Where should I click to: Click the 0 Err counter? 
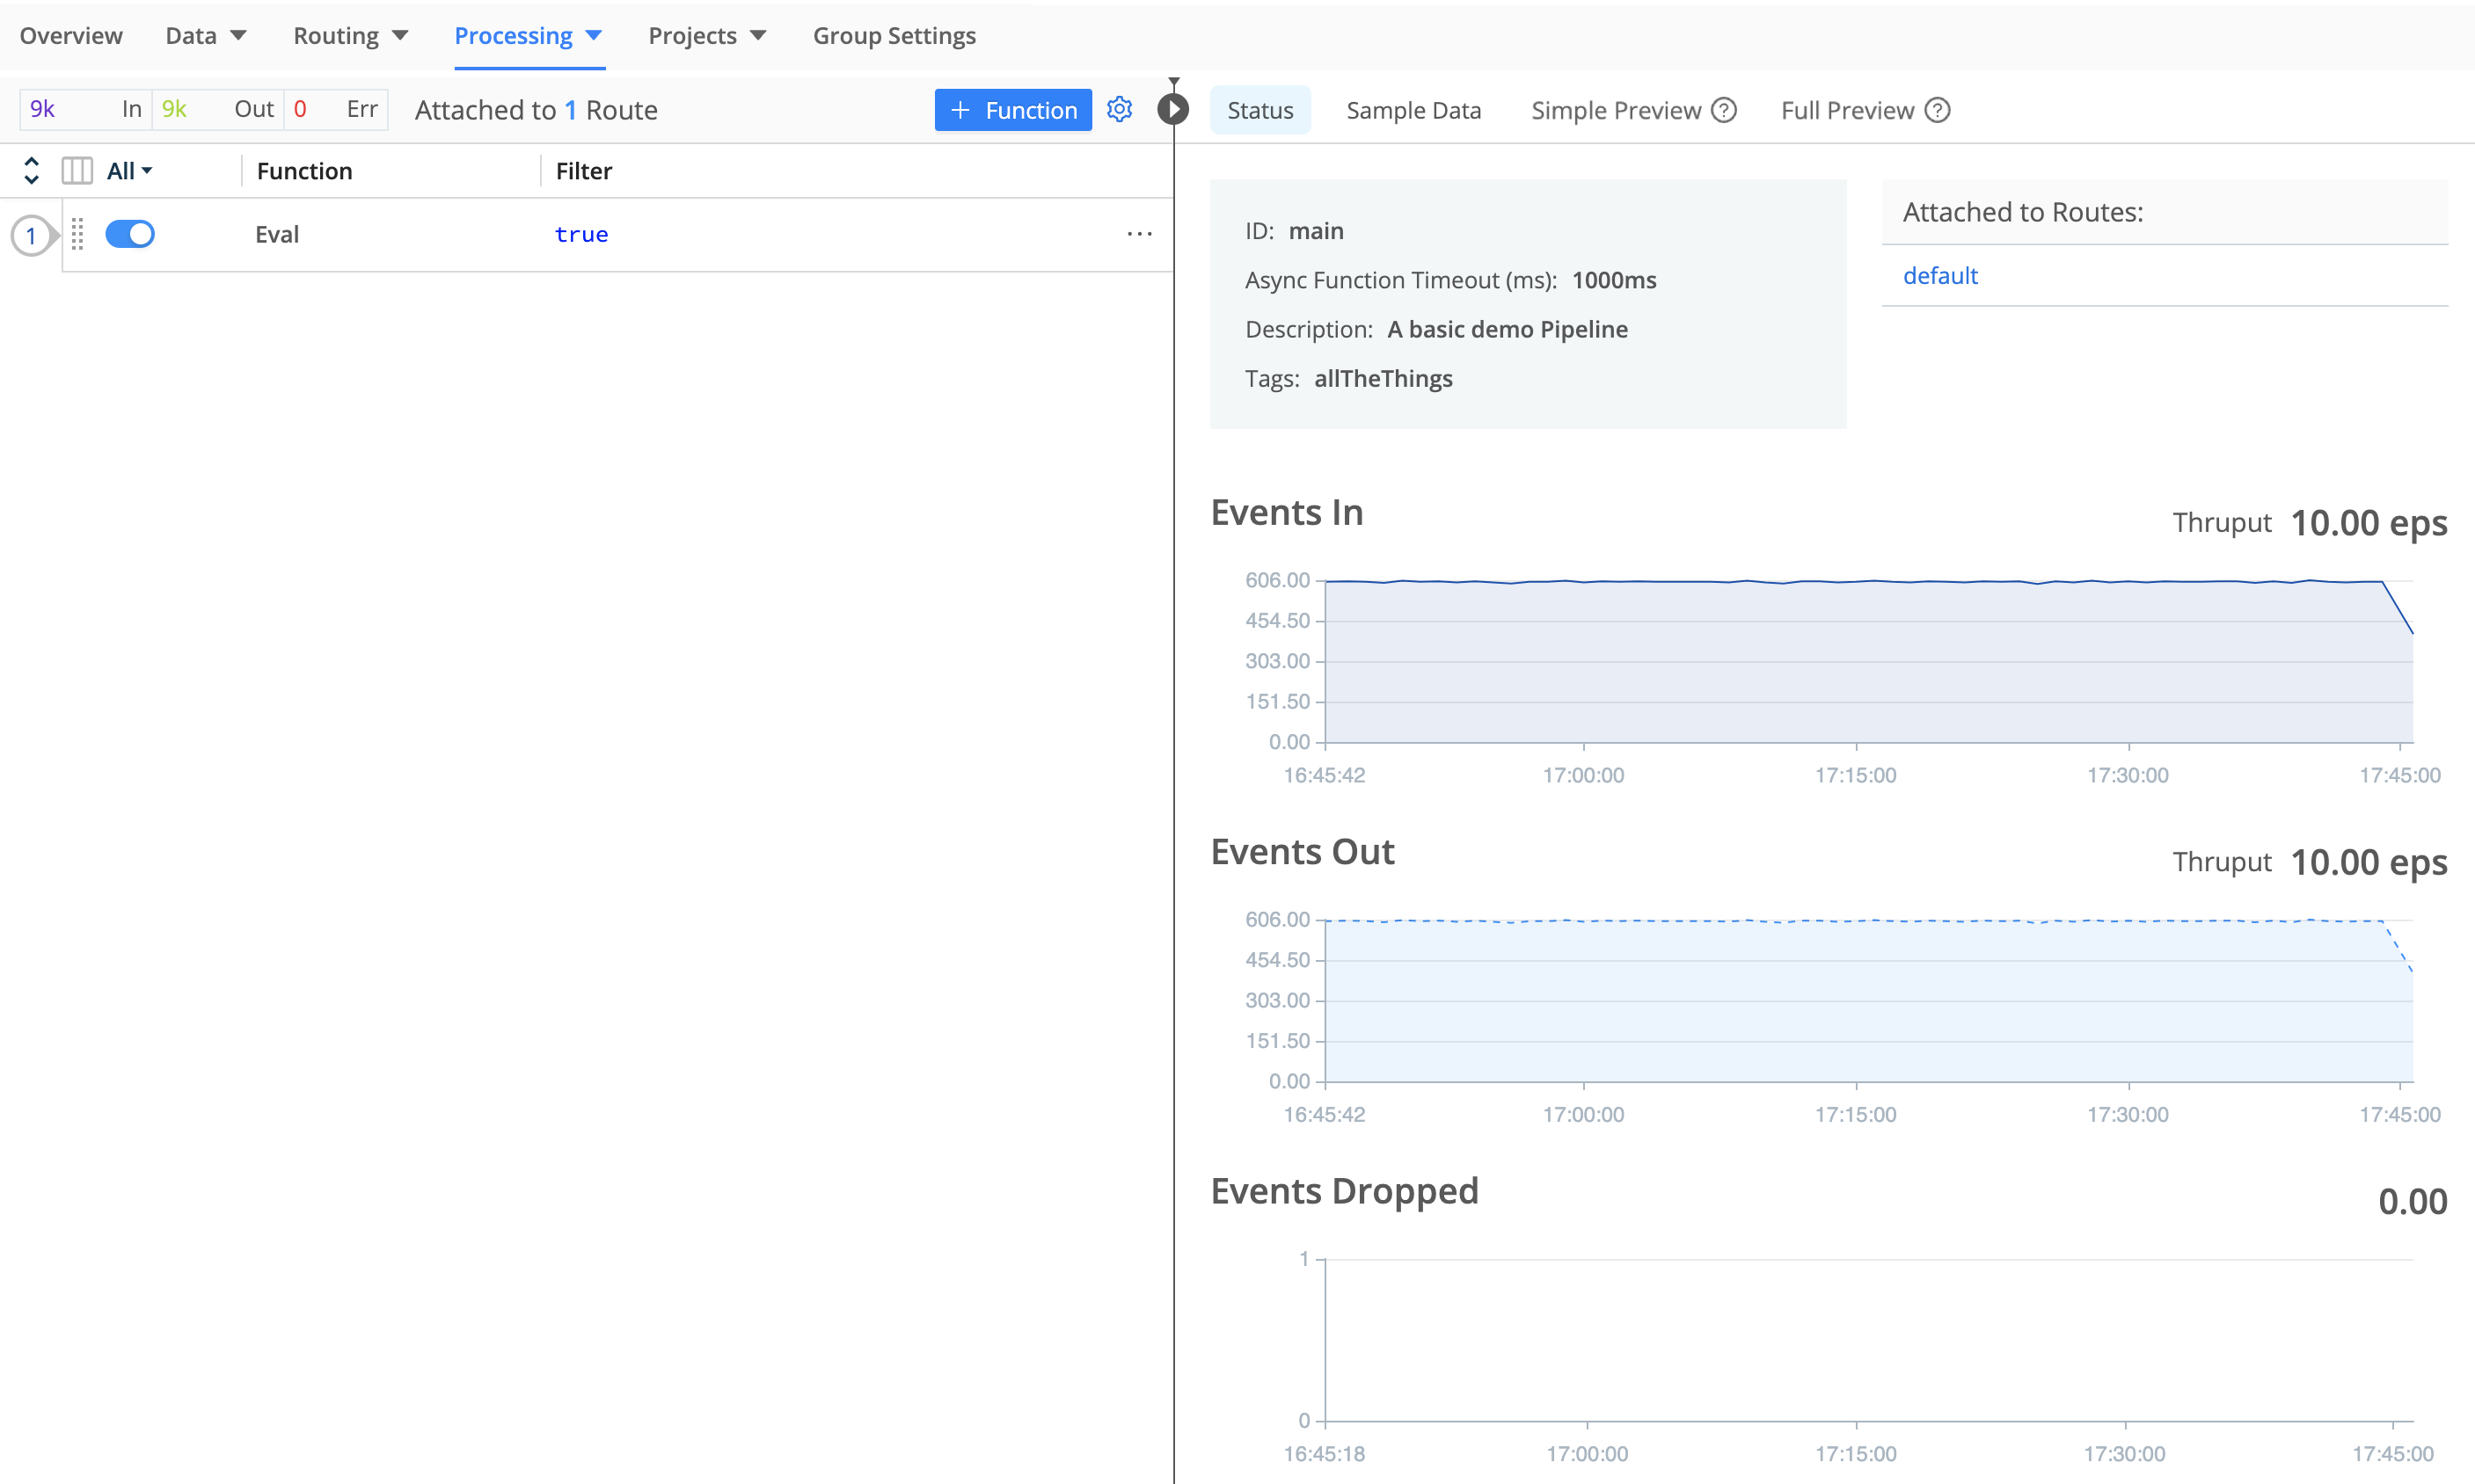tap(335, 109)
